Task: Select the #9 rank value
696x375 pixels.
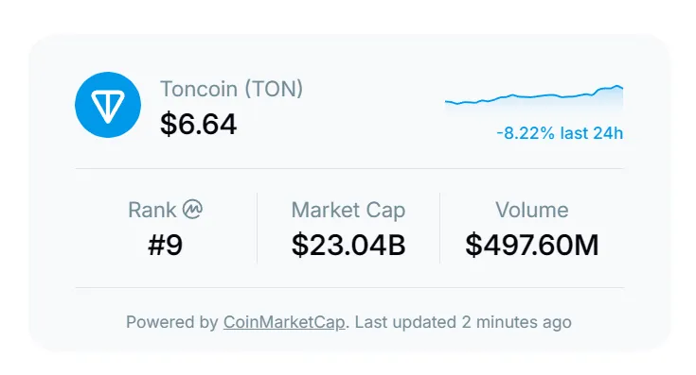Action: (165, 245)
